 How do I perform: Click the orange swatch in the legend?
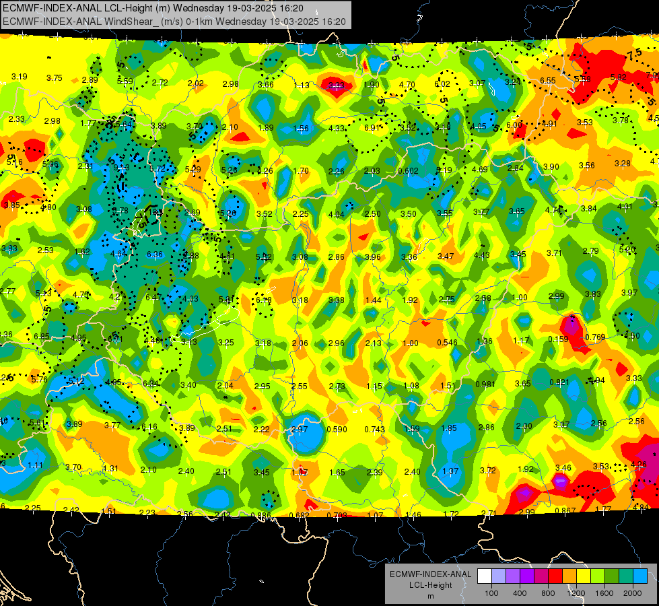569,576
